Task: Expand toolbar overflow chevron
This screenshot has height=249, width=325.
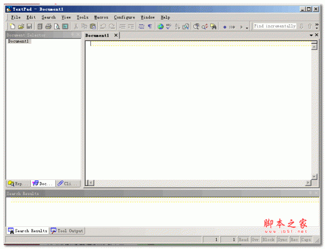Action: tap(317, 26)
